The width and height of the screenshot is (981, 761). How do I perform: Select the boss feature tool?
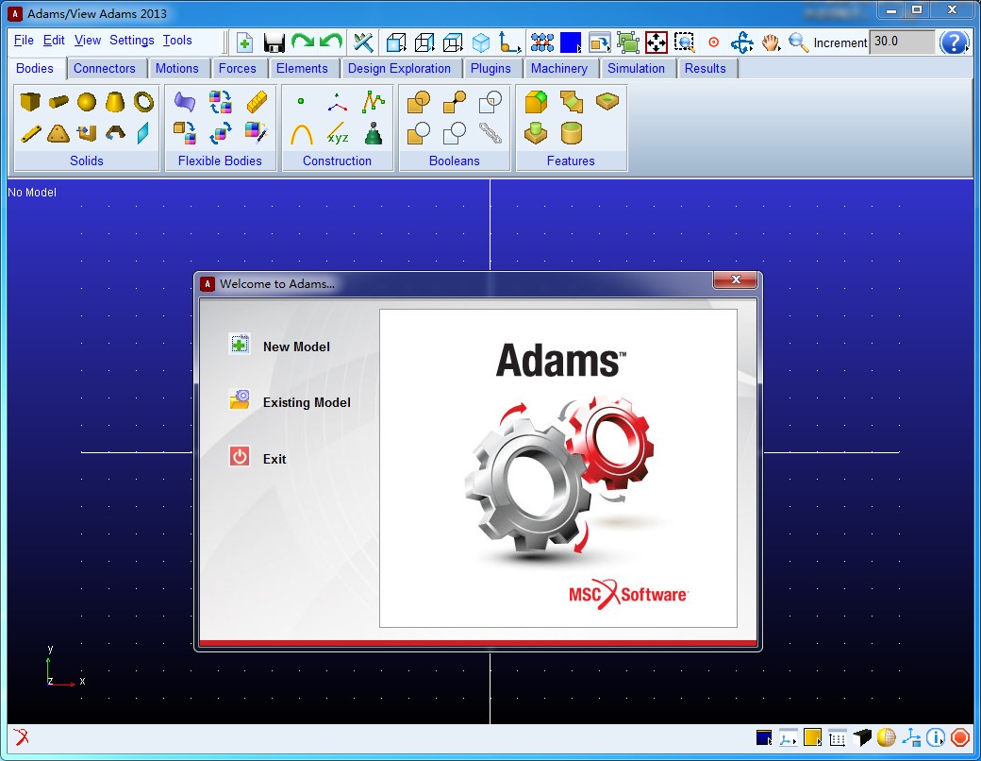(x=536, y=133)
